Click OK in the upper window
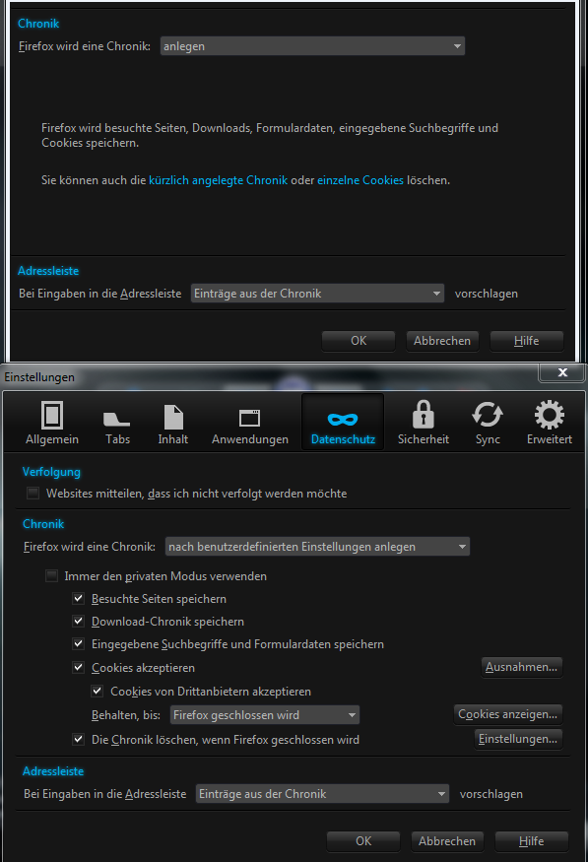588x862 pixels. (359, 341)
